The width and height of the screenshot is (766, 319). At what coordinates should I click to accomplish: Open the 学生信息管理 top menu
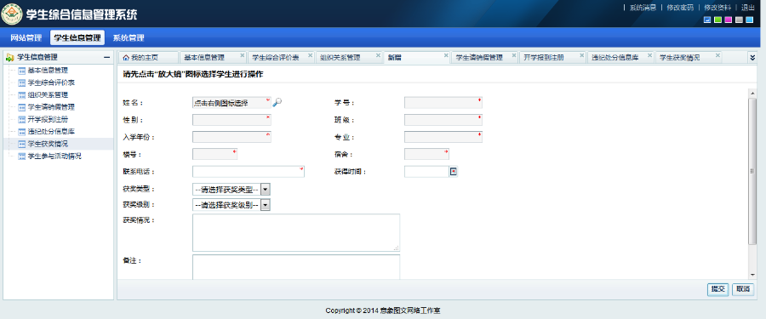(x=77, y=37)
